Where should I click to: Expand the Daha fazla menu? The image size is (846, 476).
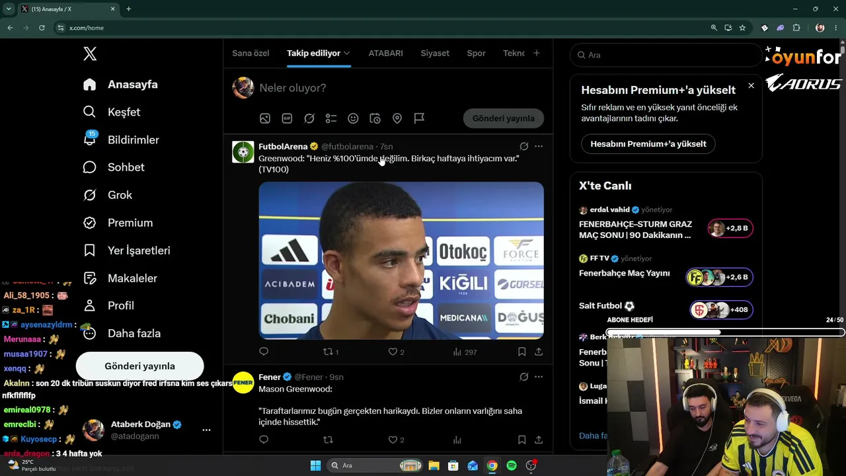coord(122,333)
